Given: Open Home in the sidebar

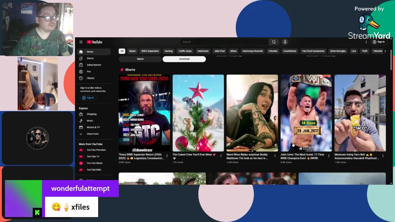Looking at the screenshot, I should (94, 52).
